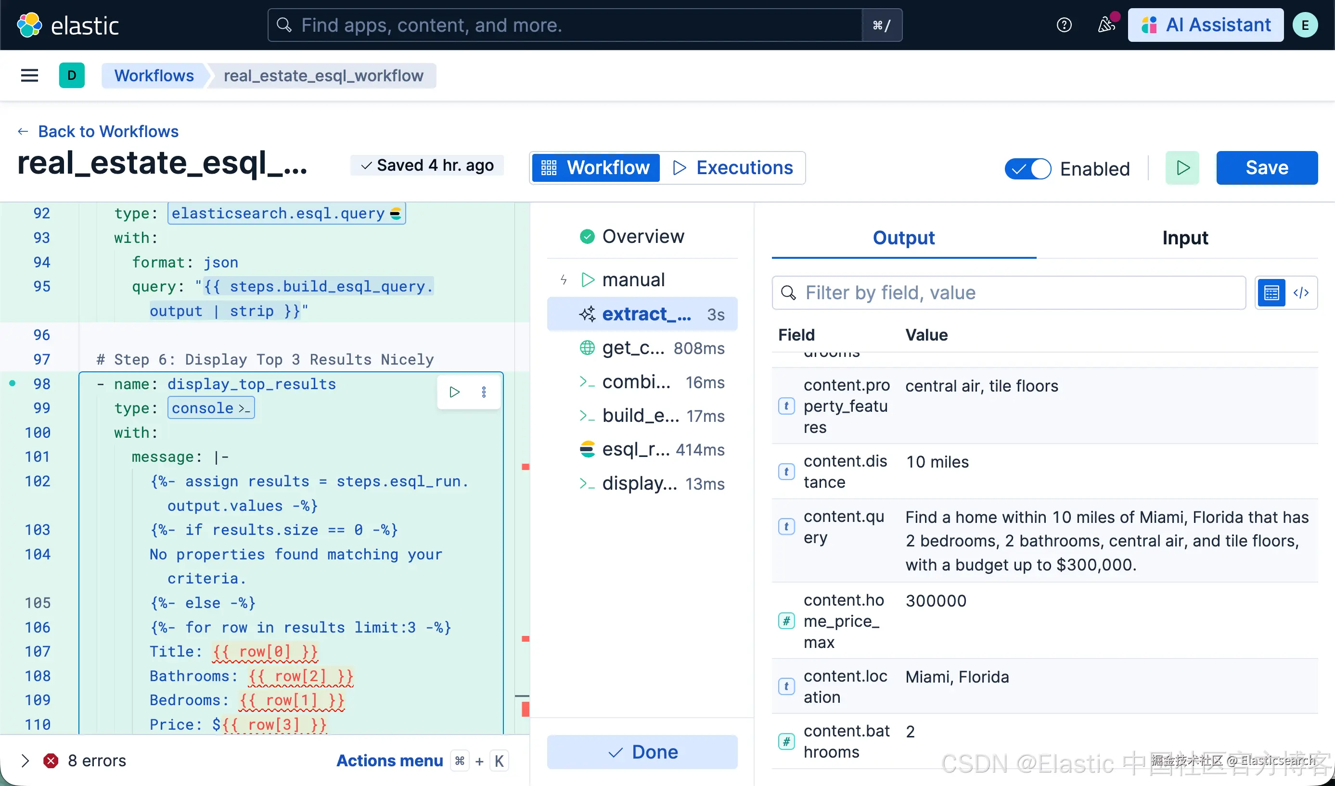Open the newsfeed celebration icon
1335x786 pixels.
click(x=1105, y=25)
